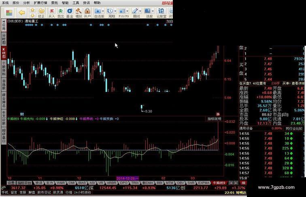
Task: Click the 卖出 sell icon
Action: 61,13
